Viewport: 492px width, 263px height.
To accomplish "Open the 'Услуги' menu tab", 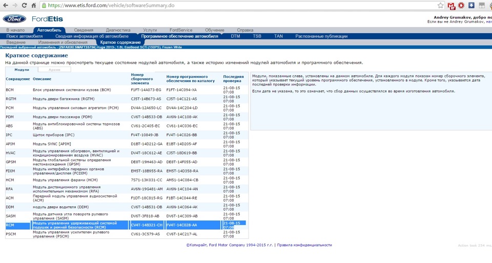I will [150, 30].
